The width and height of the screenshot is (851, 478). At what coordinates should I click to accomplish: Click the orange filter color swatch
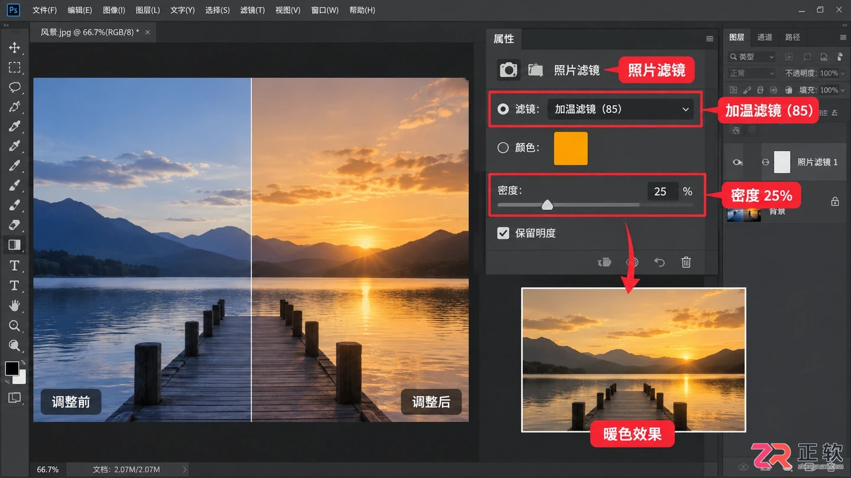[x=571, y=148]
